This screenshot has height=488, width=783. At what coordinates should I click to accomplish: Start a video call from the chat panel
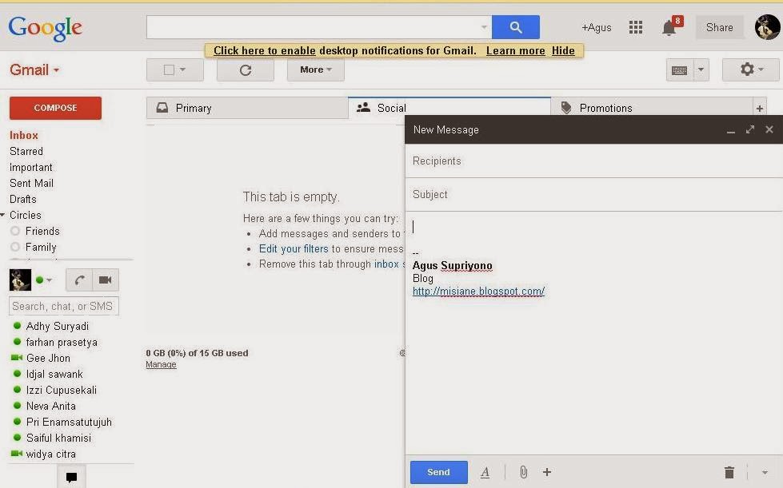(105, 280)
